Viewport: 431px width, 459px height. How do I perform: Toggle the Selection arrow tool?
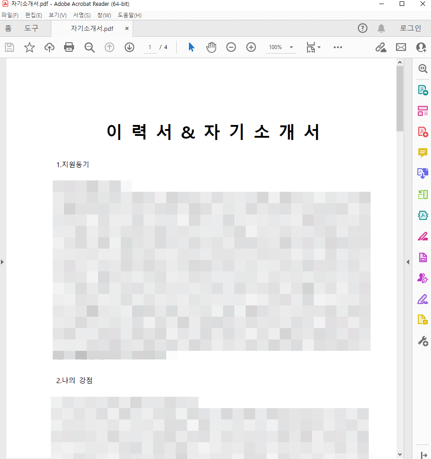click(x=191, y=47)
